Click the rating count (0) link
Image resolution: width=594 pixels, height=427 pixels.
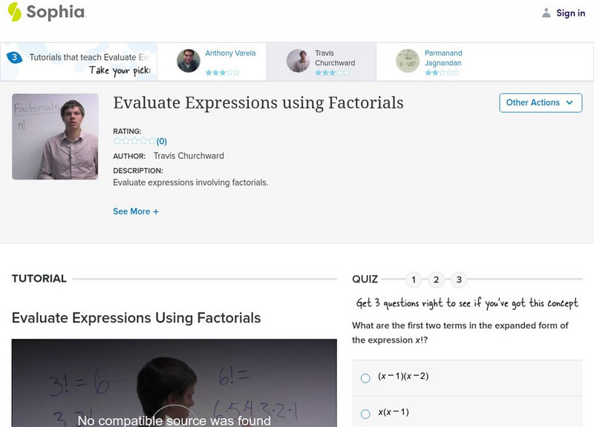[162, 141]
